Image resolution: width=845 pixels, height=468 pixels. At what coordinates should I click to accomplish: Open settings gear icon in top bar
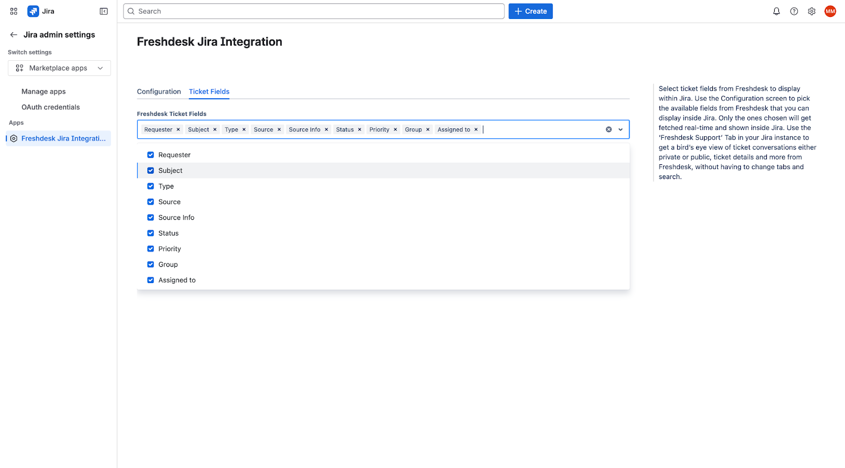812,11
